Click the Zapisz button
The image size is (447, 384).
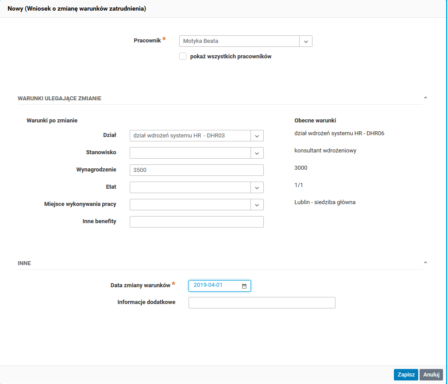[x=406, y=375]
